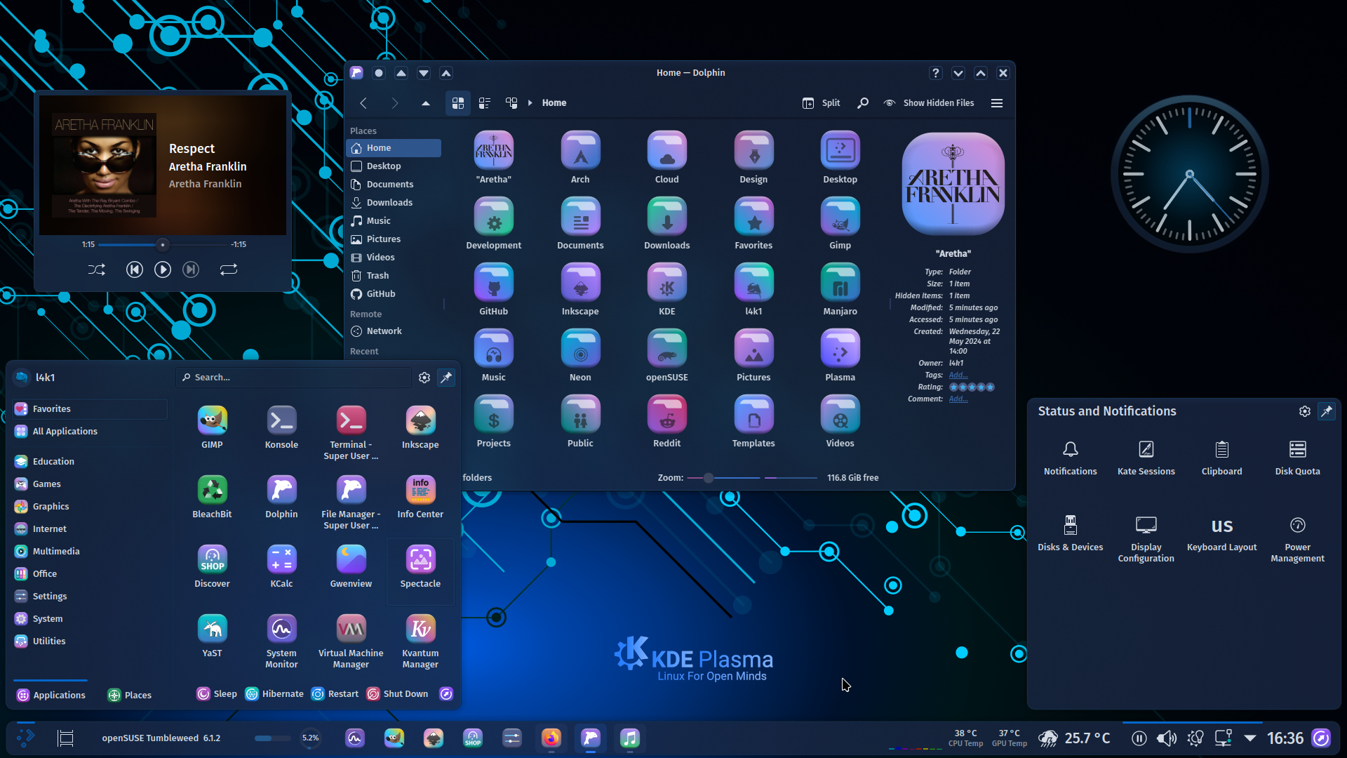This screenshot has width=1347, height=758.
Task: Open Discover software shop in the launcher
Action: coord(212,566)
